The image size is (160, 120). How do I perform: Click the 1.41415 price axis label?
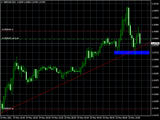(155, 87)
